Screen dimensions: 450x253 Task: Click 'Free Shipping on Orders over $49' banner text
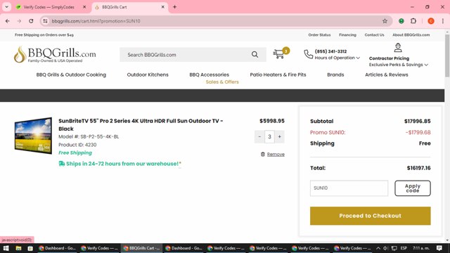(x=44, y=34)
